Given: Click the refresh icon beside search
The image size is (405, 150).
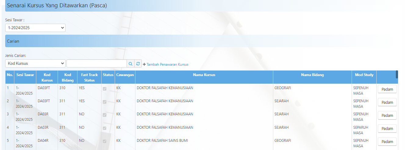Looking at the screenshot, I should click(x=138, y=64).
